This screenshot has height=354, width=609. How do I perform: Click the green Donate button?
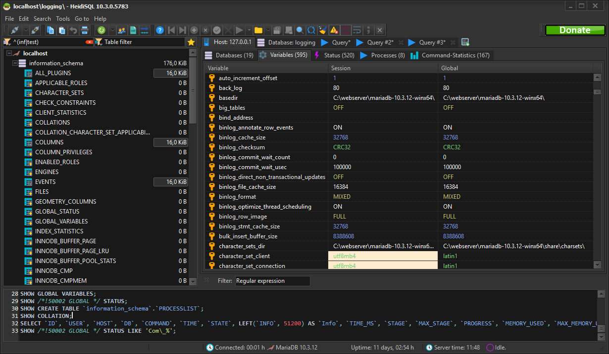coord(575,30)
